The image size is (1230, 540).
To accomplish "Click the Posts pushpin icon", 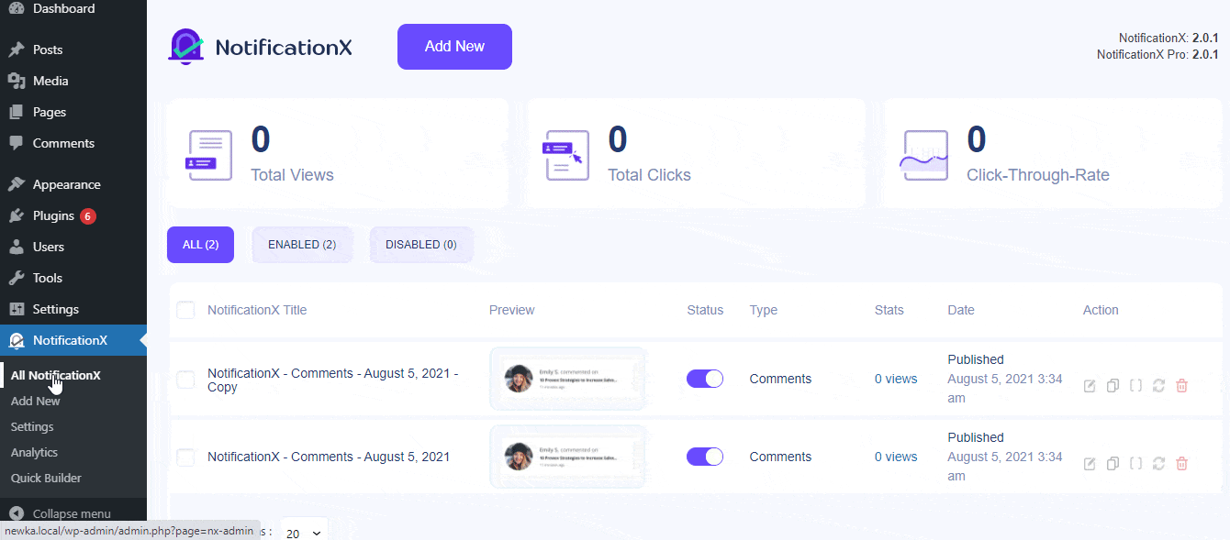I will click(16, 50).
